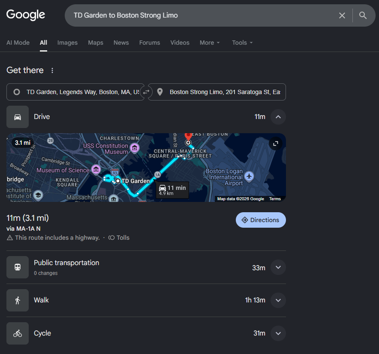Click the 'via MA-1A N' route text
This screenshot has height=354, width=379.
(24, 229)
